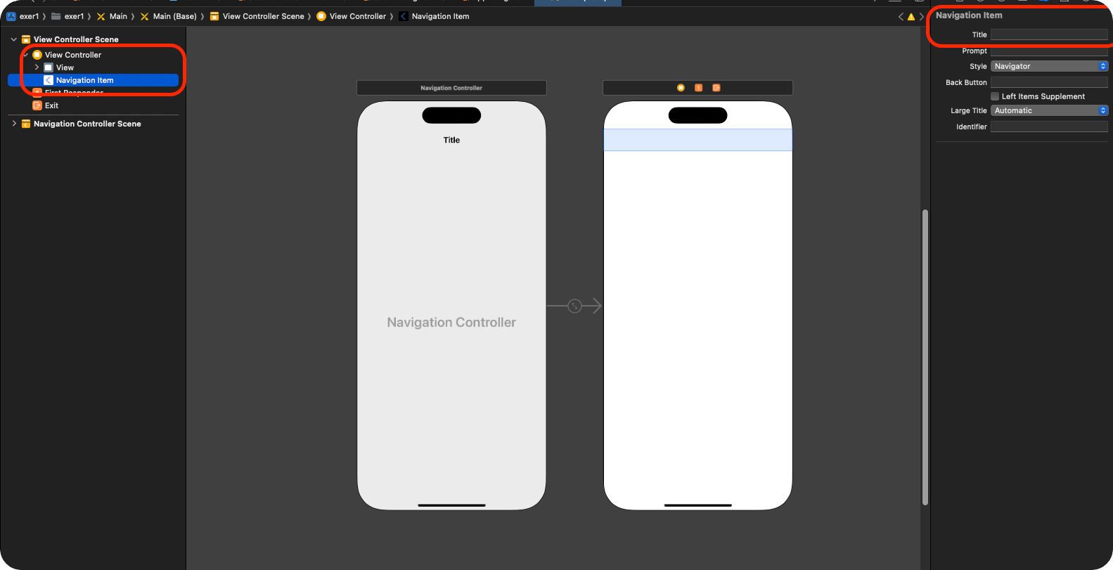Click the Identifier text field
Viewport: 1113px width, 570px height.
click(x=1049, y=127)
